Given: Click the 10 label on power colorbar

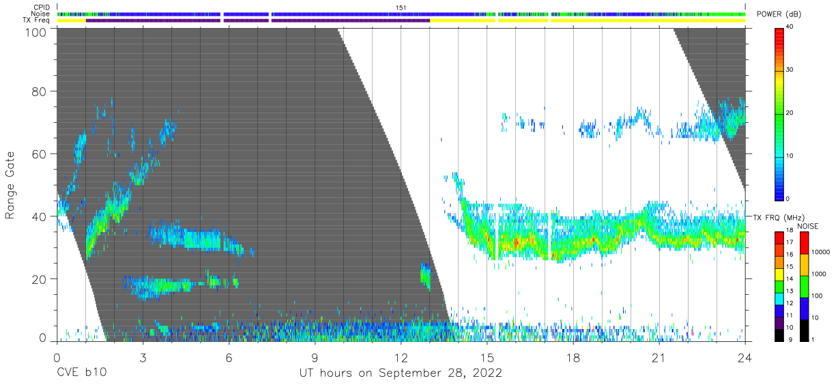Looking at the screenshot, I should click(x=790, y=156).
